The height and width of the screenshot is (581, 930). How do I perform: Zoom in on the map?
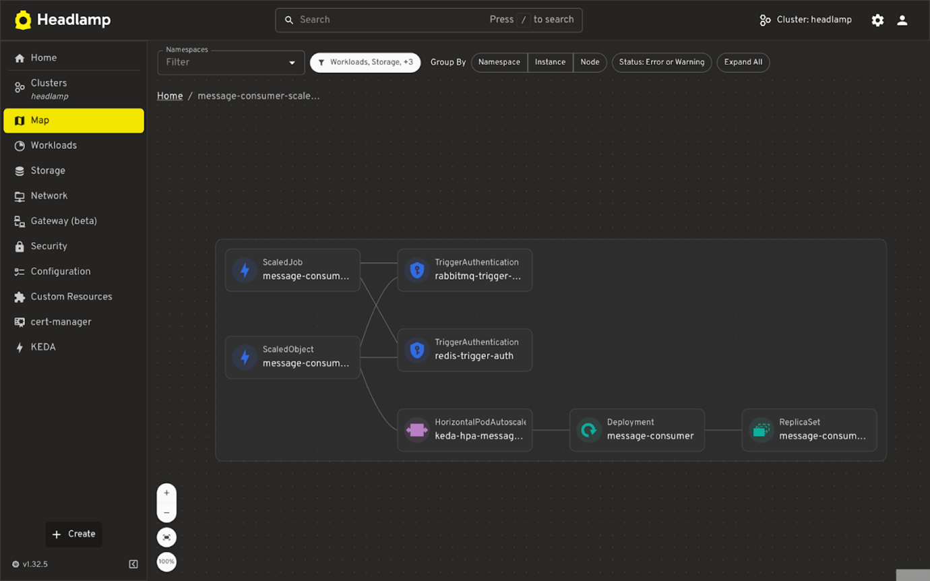[166, 493]
